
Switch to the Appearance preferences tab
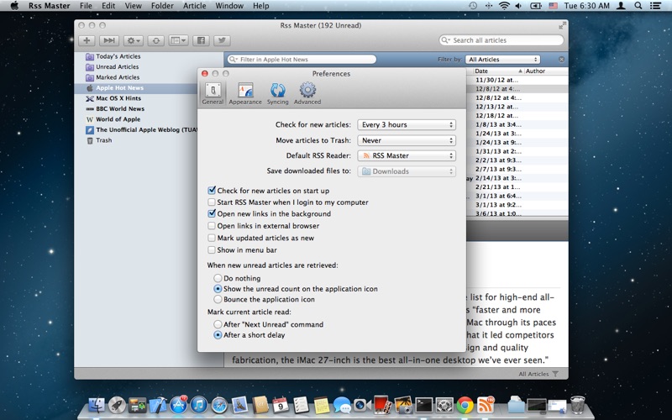(245, 93)
